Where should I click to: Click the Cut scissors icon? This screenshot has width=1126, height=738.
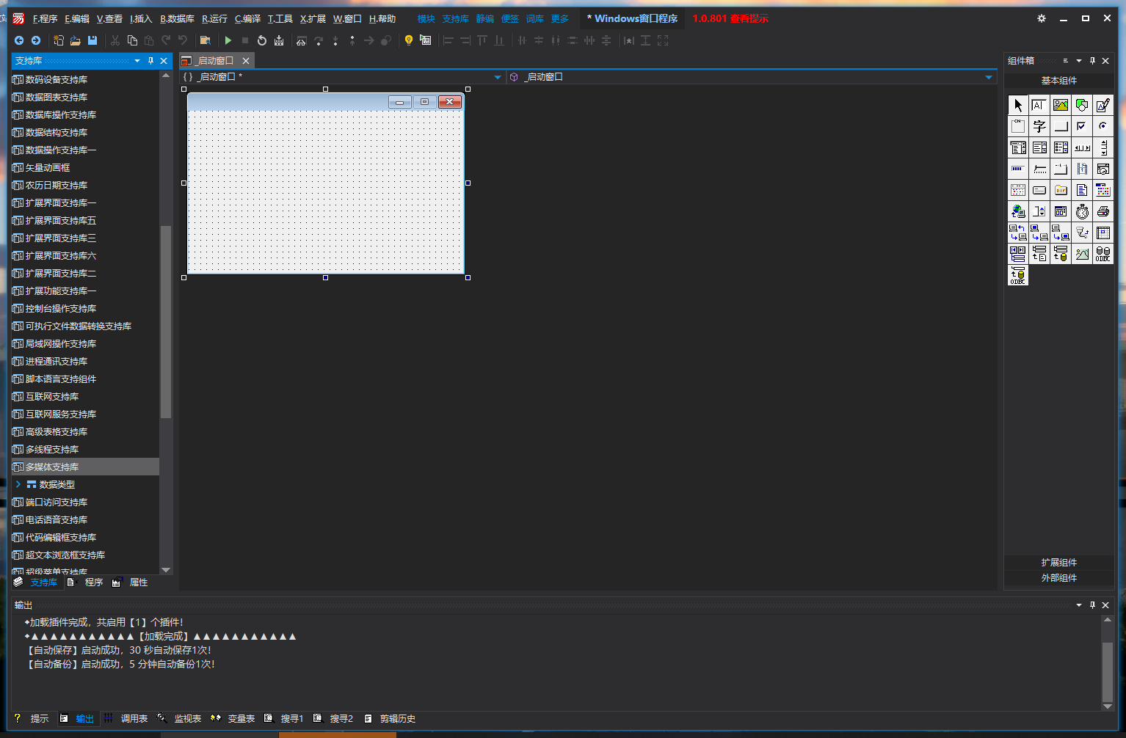115,40
